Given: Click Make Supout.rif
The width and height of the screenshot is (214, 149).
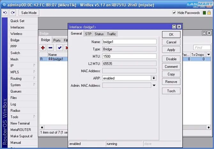Looking at the screenshot, I should tap(21, 136).
